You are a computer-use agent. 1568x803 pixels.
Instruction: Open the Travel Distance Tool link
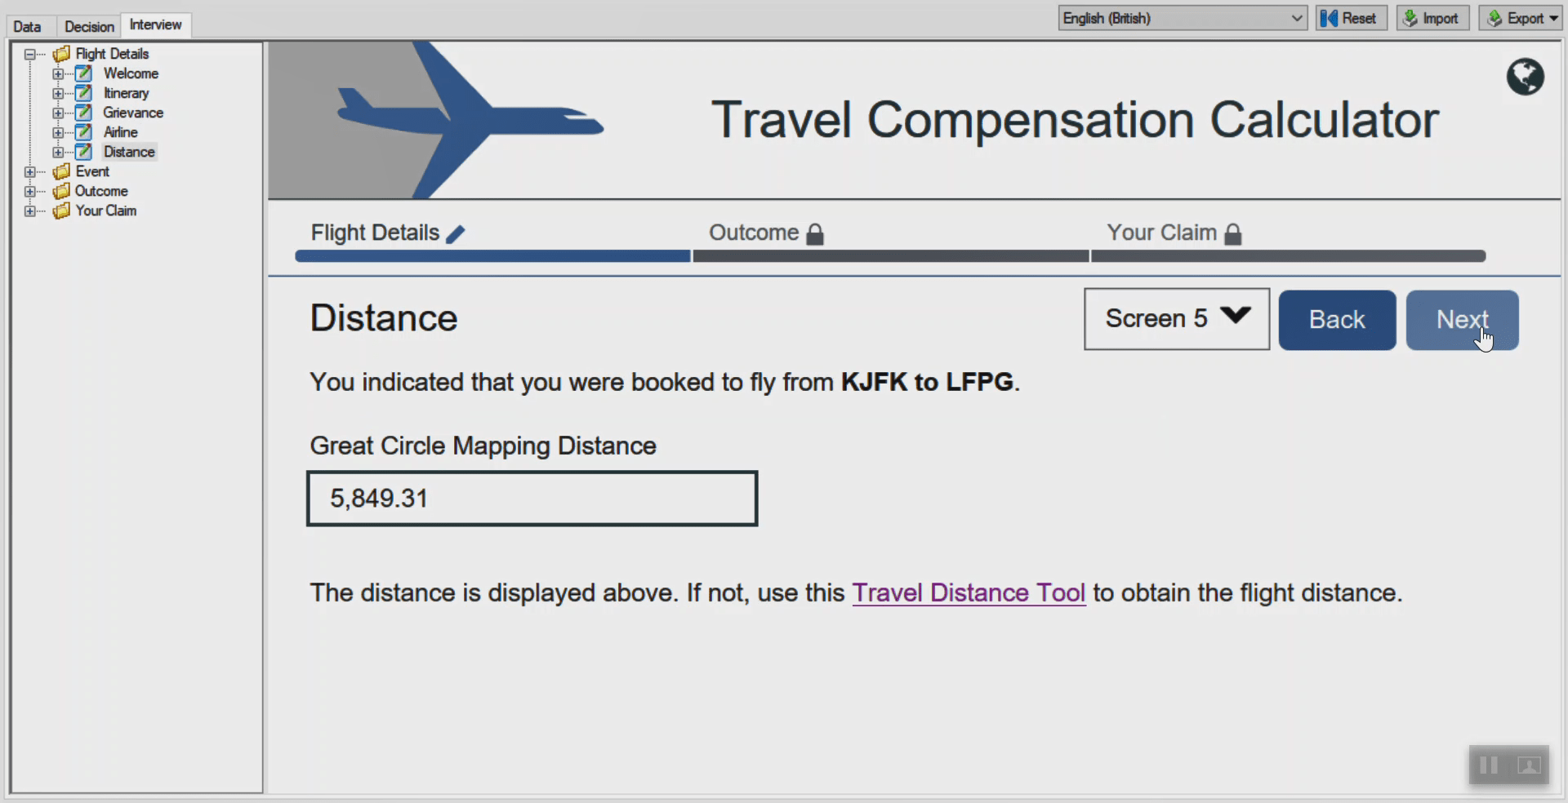click(x=969, y=593)
